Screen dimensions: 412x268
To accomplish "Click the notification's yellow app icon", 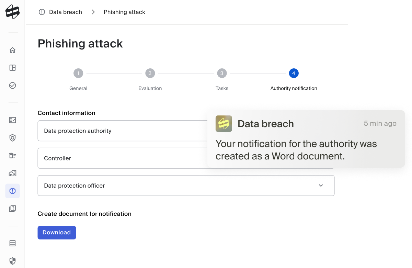I will [x=224, y=124].
